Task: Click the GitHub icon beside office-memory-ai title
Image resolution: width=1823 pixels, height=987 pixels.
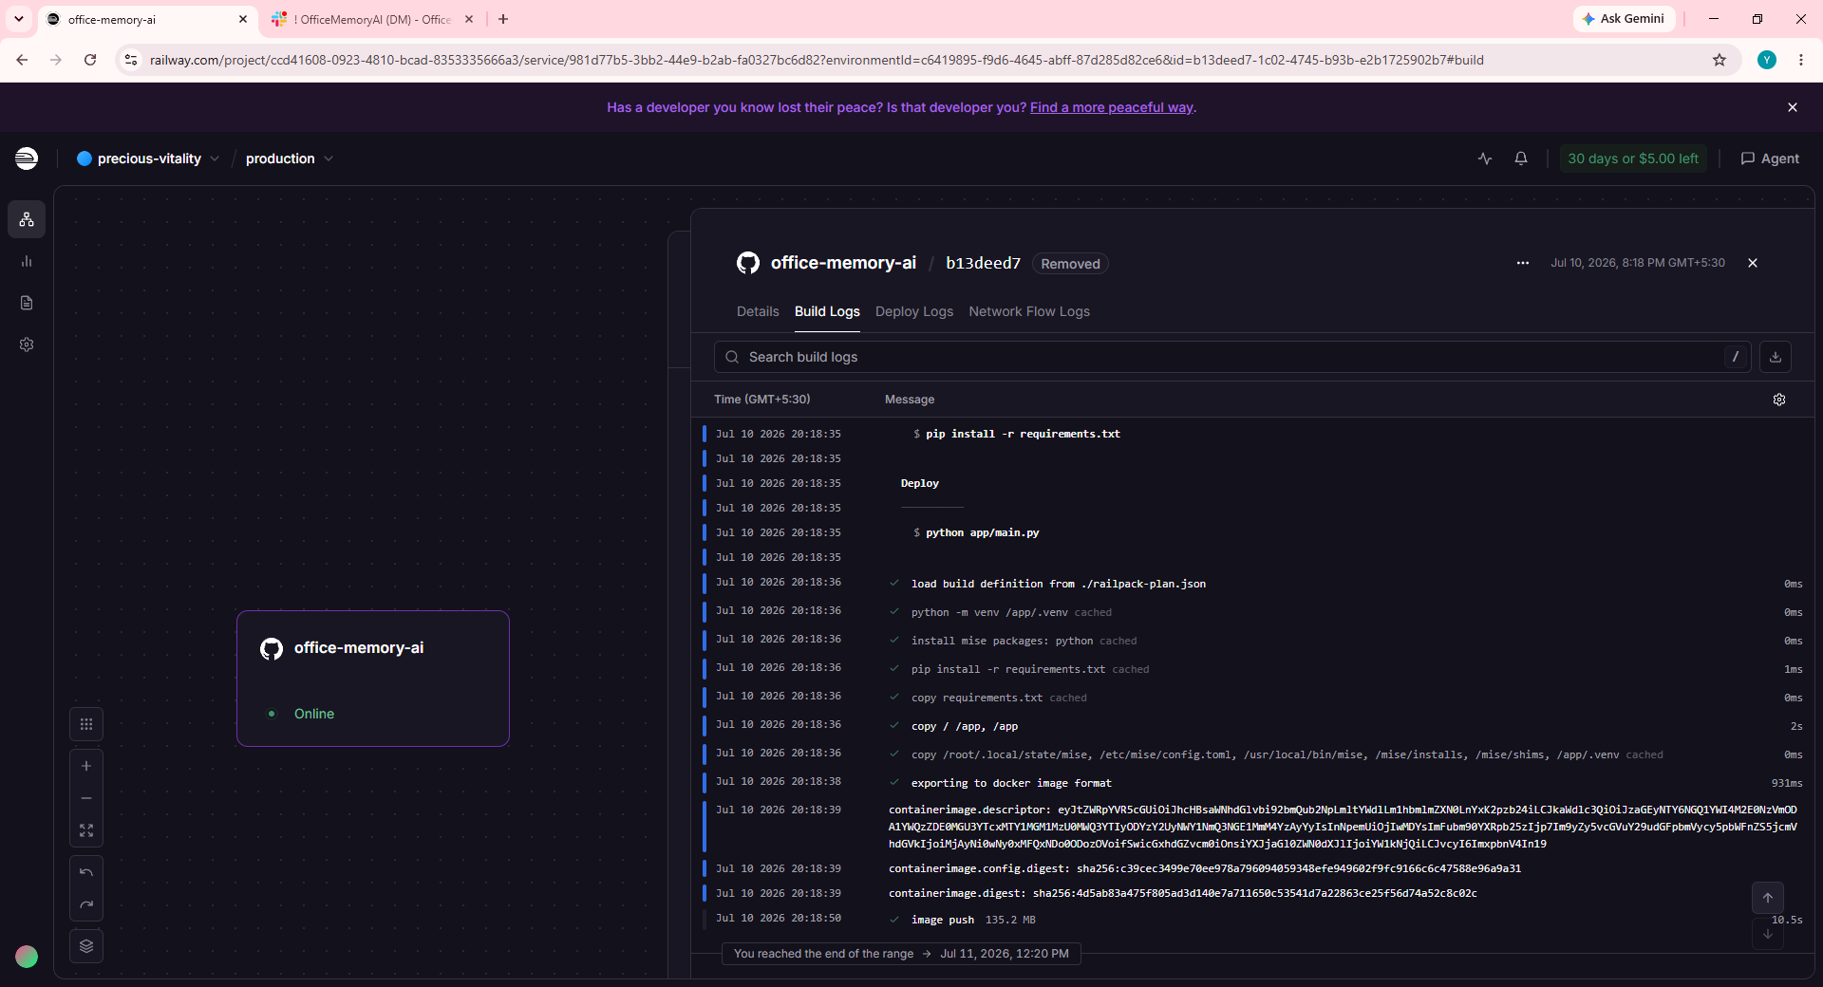Action: (x=748, y=263)
